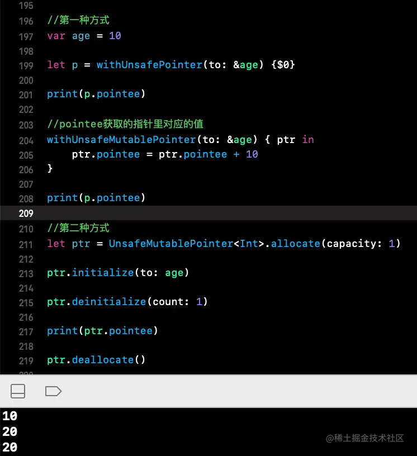Click line number 197 in gutter
Image resolution: width=417 pixels, height=456 pixels.
26,37
